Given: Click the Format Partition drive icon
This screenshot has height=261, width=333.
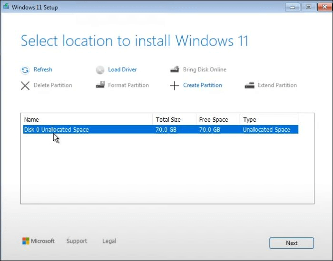Looking at the screenshot, I should (100, 86).
